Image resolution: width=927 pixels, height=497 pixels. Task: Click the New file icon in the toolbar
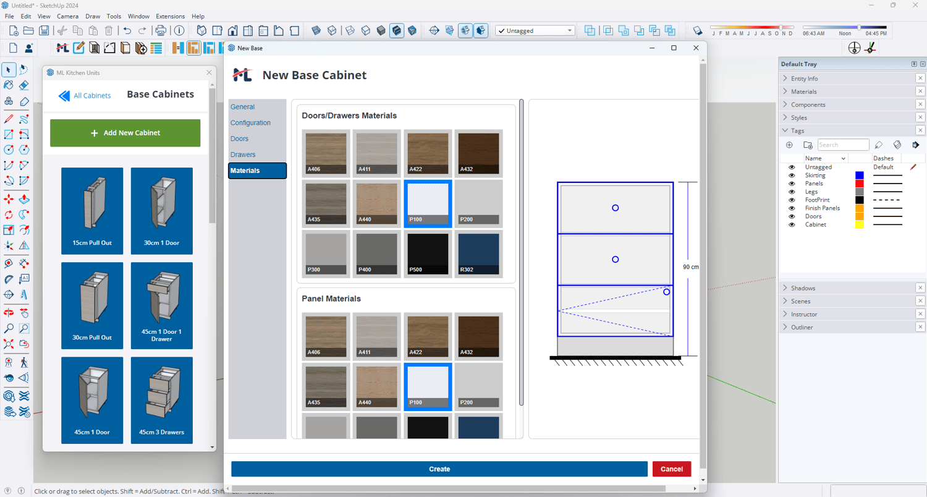(13, 30)
